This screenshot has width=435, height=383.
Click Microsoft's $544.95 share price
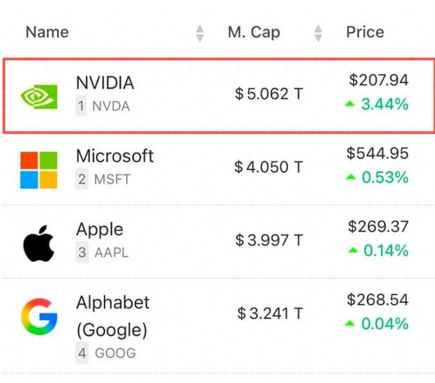pos(378,153)
